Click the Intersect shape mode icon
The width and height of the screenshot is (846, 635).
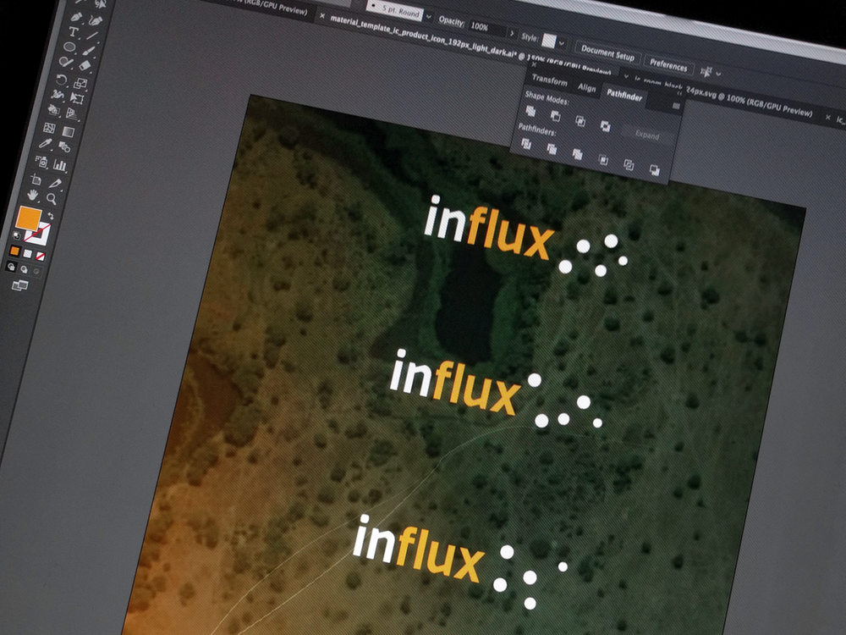pos(580,121)
